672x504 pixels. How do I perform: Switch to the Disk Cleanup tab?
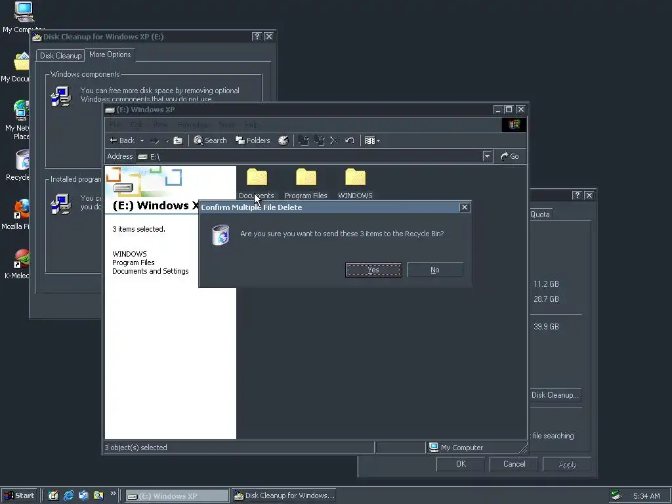point(60,56)
